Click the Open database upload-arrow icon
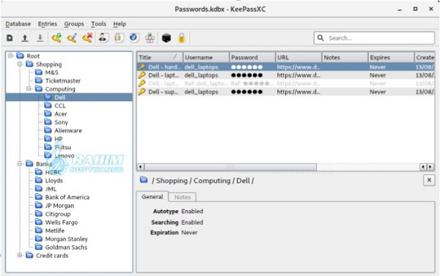The width and height of the screenshot is (440, 276). coord(25,38)
